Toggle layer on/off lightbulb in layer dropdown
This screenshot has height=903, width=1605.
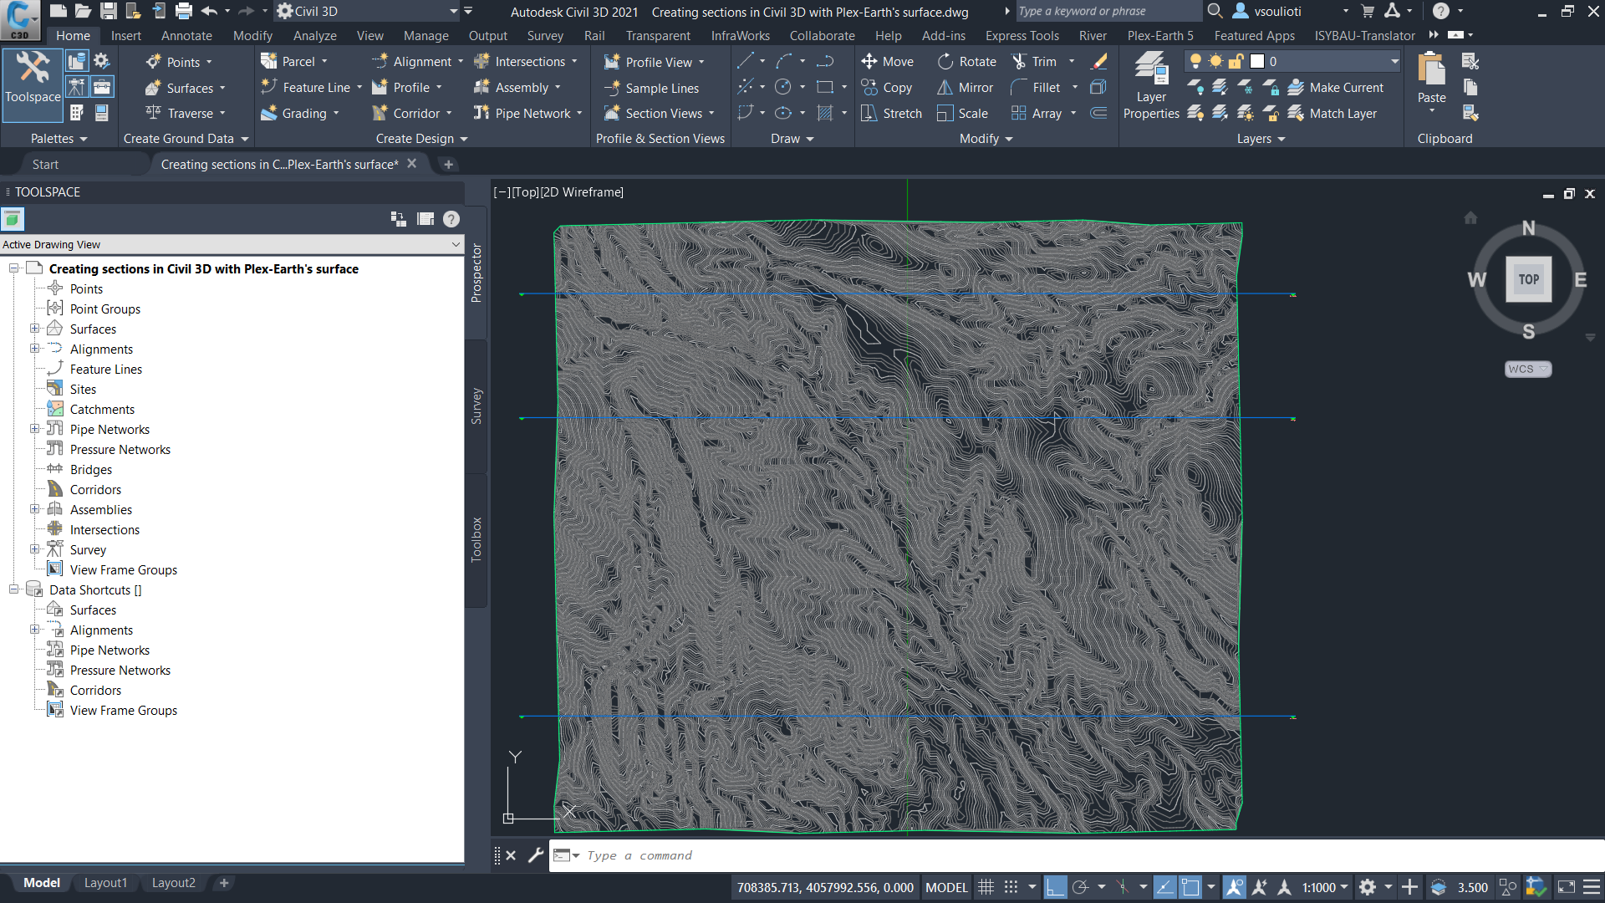point(1195,61)
